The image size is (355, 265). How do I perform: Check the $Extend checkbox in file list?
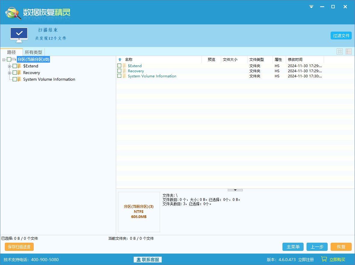119,66
